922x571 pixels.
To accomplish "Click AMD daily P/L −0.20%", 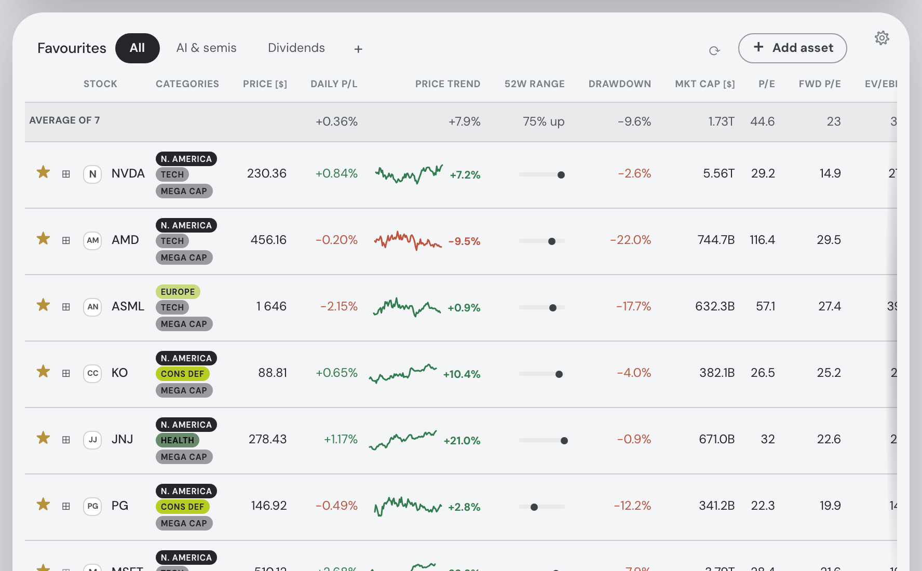I will [336, 240].
